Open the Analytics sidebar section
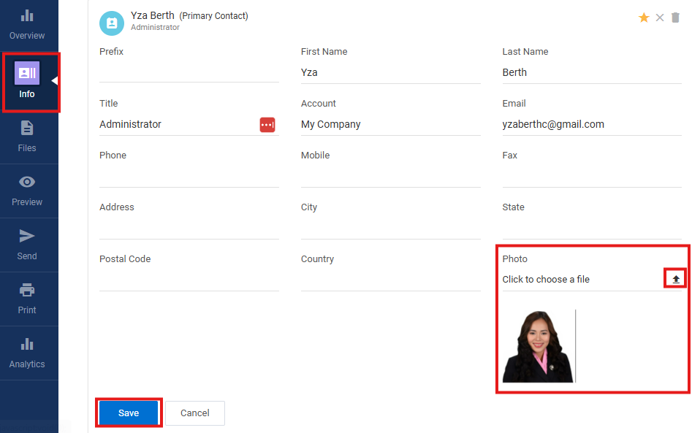692x433 pixels. click(x=27, y=353)
